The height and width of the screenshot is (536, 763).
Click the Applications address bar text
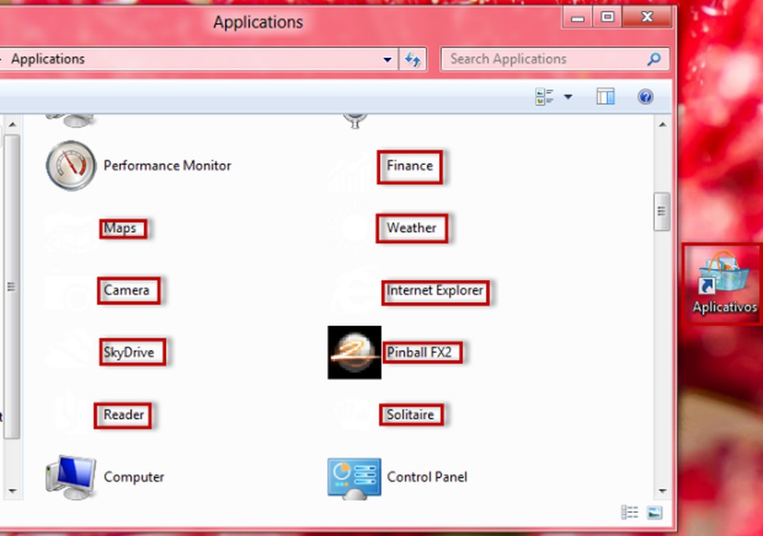pyautogui.click(x=48, y=60)
